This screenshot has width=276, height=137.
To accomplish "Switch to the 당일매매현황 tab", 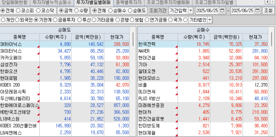I will (x=14, y=2).
